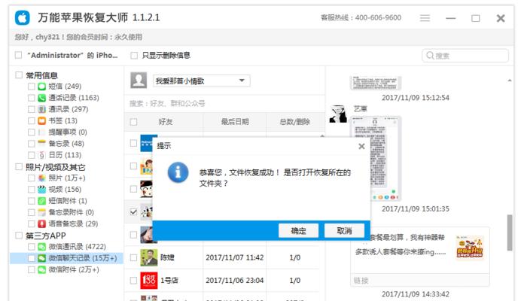
Task: Check the 短信 (249) checkbox
Action: point(31,87)
